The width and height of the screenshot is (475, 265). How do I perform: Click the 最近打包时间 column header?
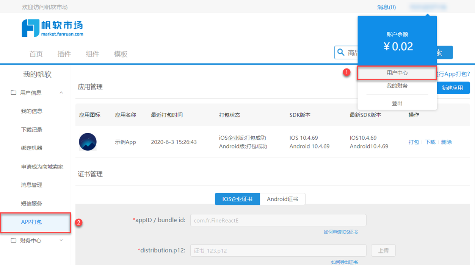coord(167,115)
